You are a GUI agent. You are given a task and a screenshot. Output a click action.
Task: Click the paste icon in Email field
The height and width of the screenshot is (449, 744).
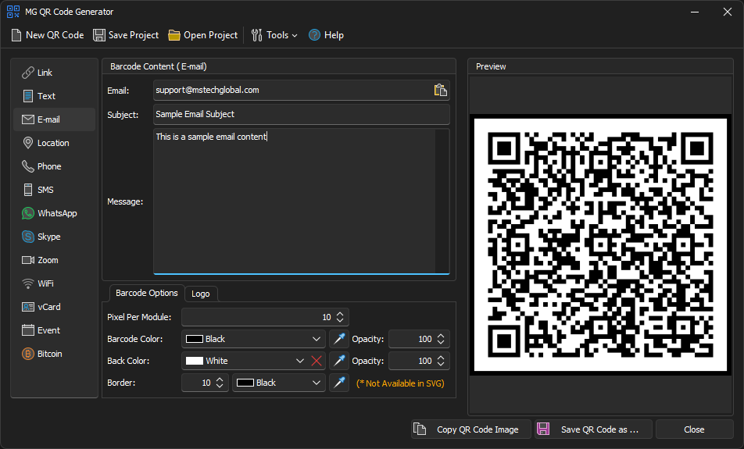[x=440, y=90]
